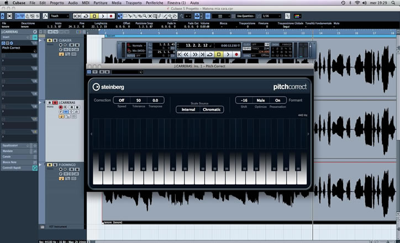
Task: Click the Wi-Fi status icon in menu bar
Action: [x=357, y=3]
